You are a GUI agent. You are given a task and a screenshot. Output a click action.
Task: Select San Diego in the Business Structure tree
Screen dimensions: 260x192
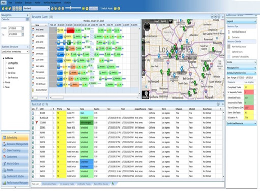[11, 73]
